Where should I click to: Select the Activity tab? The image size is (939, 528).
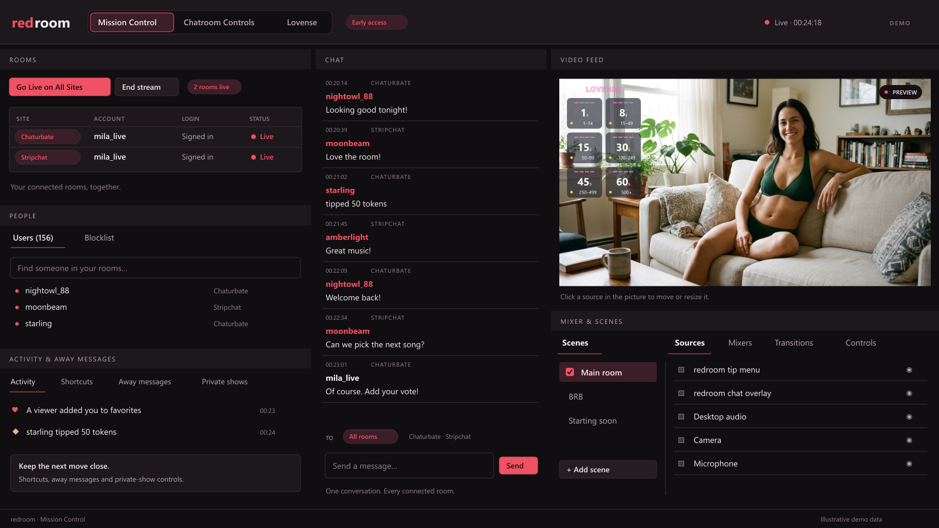pyautogui.click(x=23, y=382)
